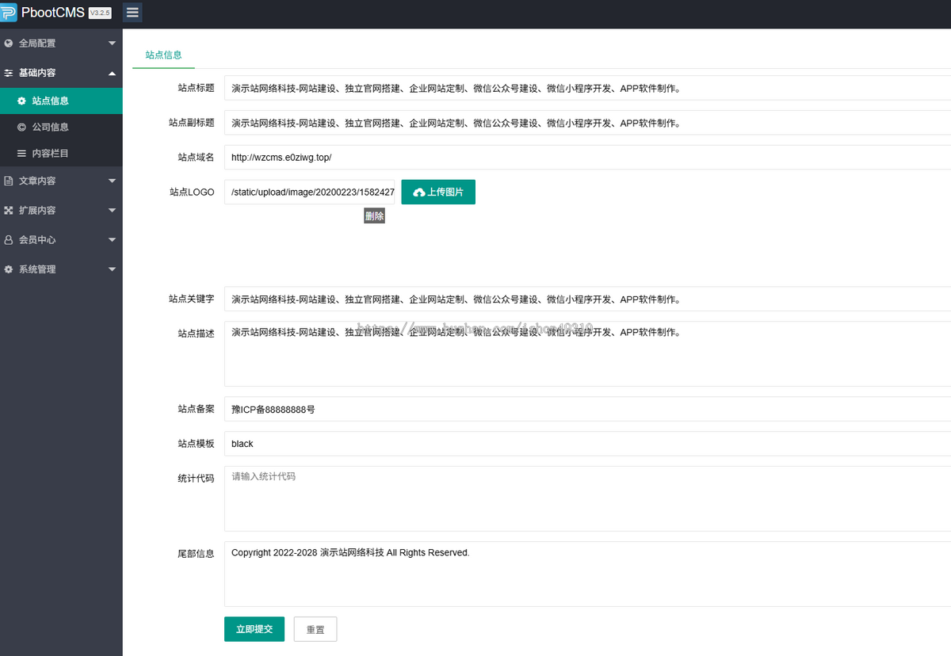The width and height of the screenshot is (951, 656).
Task: Click the sliders icon beside 基础内容
Action: 9,73
